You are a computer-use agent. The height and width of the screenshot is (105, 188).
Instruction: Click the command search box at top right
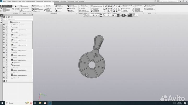[169, 1]
